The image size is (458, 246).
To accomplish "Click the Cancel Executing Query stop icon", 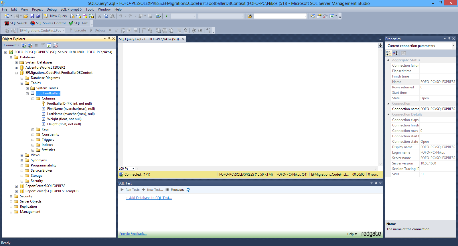I will [x=110, y=30].
